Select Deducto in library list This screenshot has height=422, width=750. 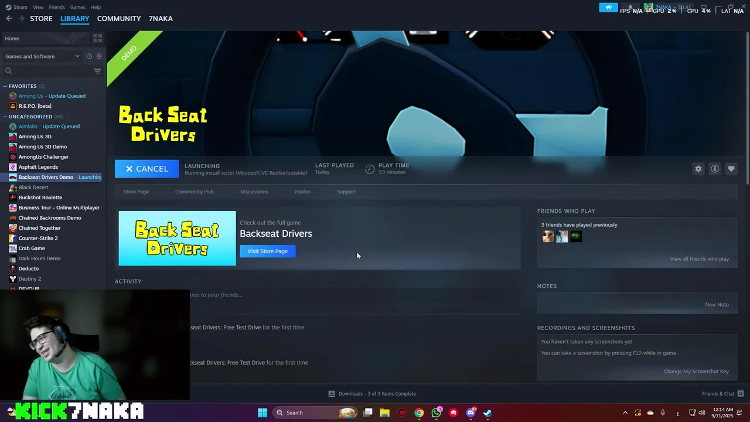pos(28,268)
